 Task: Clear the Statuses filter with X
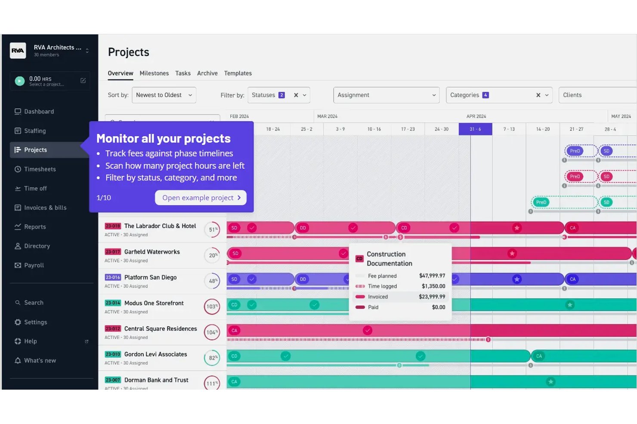(x=296, y=95)
